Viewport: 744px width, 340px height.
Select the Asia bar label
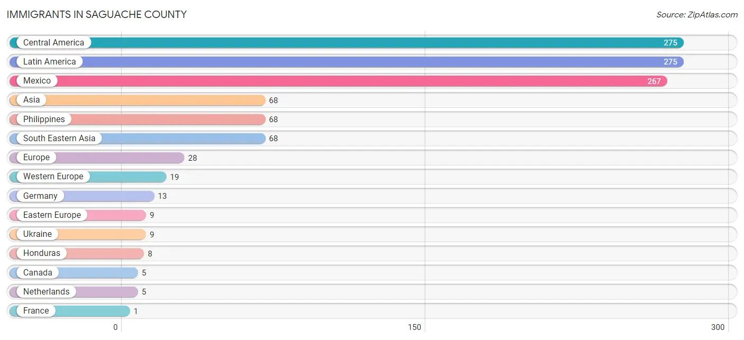(31, 100)
